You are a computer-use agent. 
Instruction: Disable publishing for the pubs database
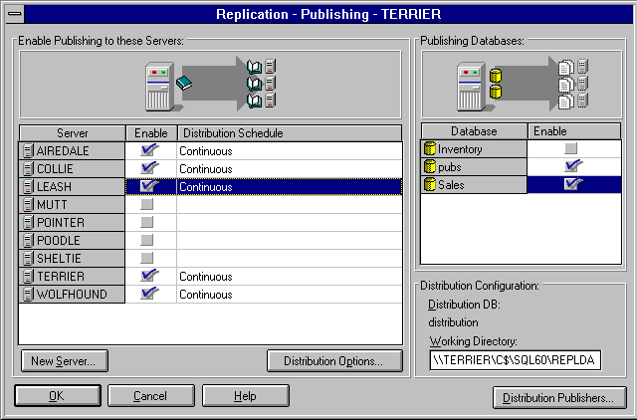pyautogui.click(x=571, y=167)
